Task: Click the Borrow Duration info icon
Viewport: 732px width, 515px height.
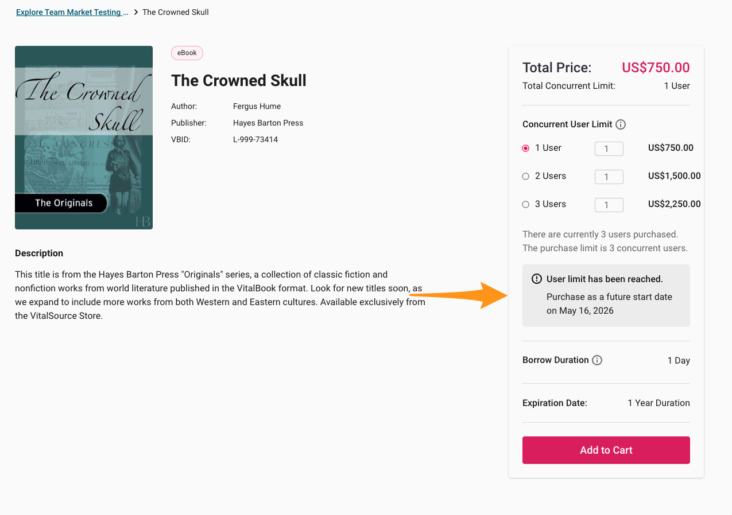Action: click(597, 360)
